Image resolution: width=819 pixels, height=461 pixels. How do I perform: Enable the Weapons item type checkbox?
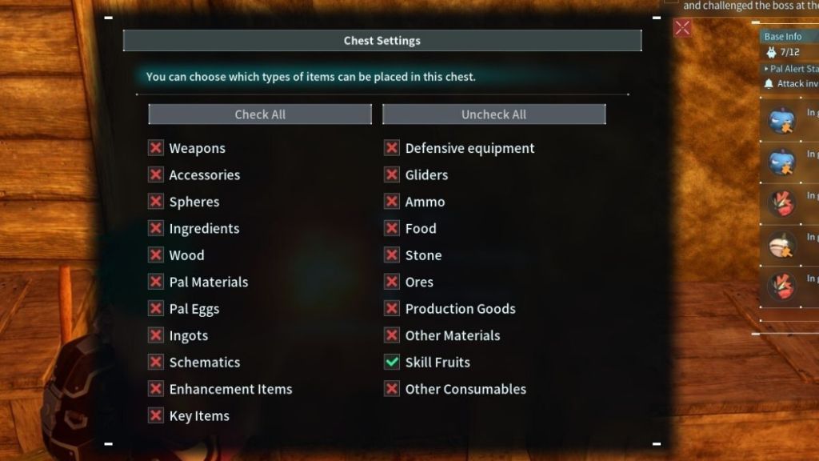point(154,148)
